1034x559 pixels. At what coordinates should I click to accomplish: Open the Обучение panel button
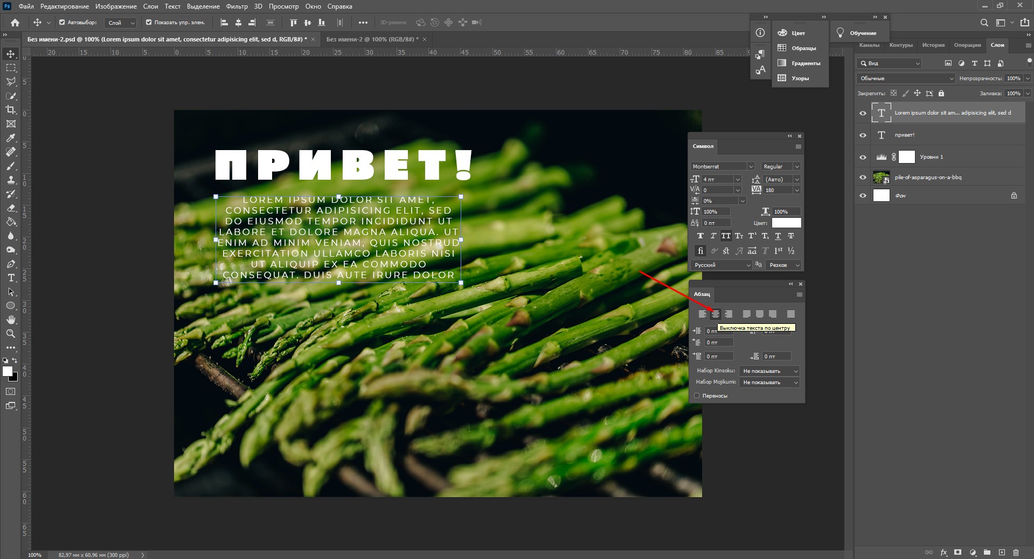coord(857,33)
